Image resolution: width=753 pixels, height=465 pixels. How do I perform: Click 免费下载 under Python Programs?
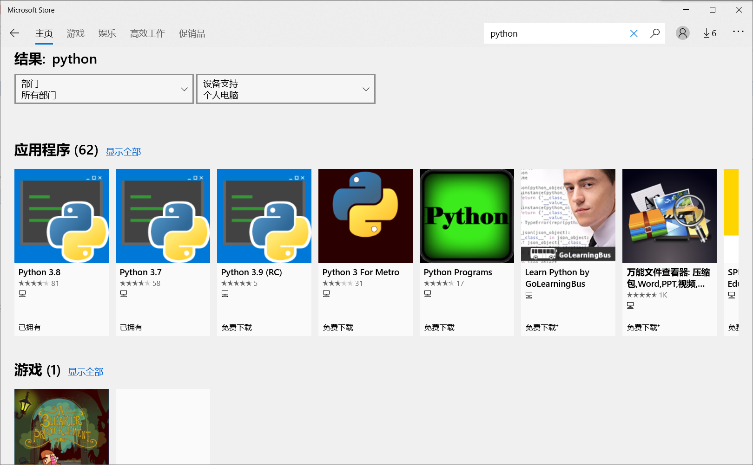pyautogui.click(x=439, y=327)
